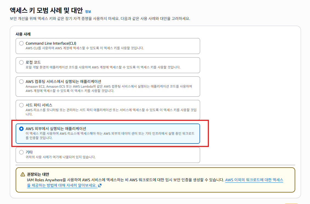Click the 권장되는 대안 alert heading
This screenshot has height=204, width=310.
pyautogui.click(x=38, y=174)
